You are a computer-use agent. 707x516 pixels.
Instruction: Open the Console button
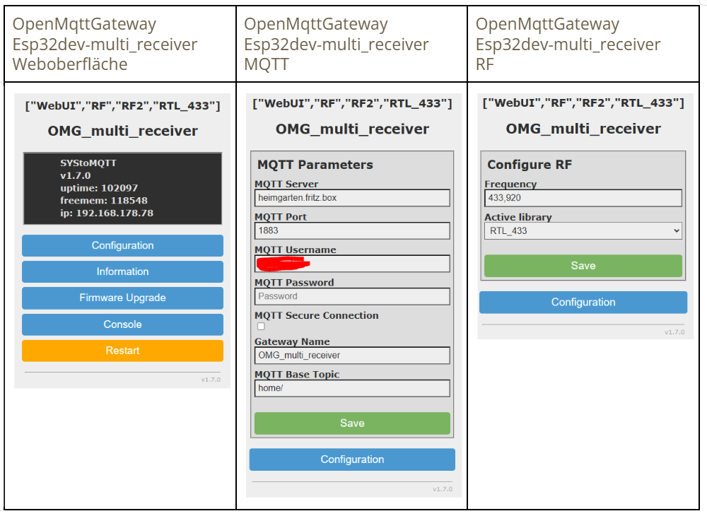tap(122, 324)
